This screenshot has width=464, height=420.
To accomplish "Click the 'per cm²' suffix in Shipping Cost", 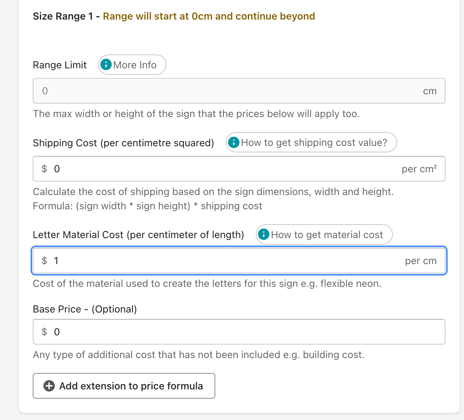I will 419,169.
